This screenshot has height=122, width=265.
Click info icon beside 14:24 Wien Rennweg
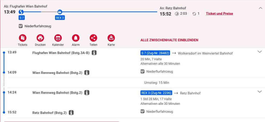tap(87, 92)
